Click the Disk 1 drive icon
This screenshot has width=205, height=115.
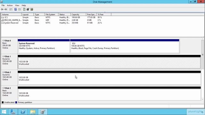[4, 56]
